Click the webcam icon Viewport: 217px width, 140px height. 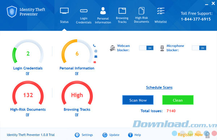click(x=112, y=48)
